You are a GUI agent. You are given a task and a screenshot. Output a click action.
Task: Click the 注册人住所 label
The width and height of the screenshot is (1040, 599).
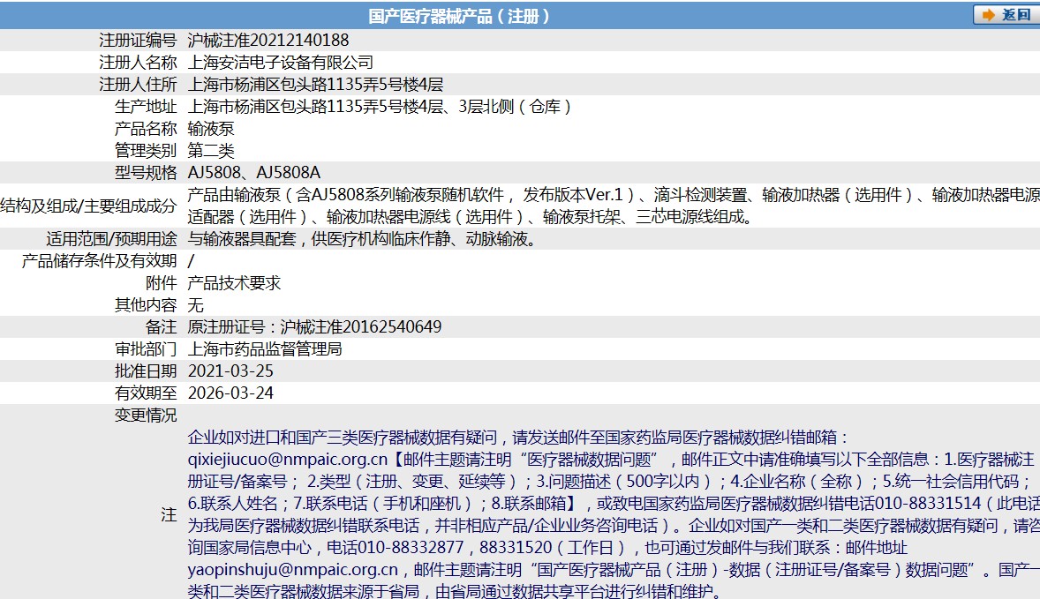[138, 84]
